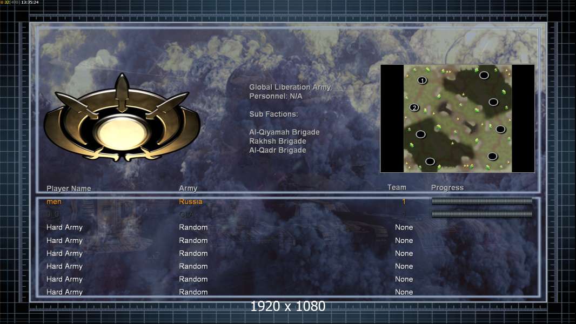Viewport: 576px width, 324px height.
Task: Click 'Rakhsh Brigade' sub faction
Action: coord(277,141)
